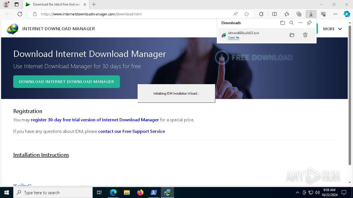The width and height of the screenshot is (353, 198).
Task: Click the taskbar search box
Action: click(53, 193)
